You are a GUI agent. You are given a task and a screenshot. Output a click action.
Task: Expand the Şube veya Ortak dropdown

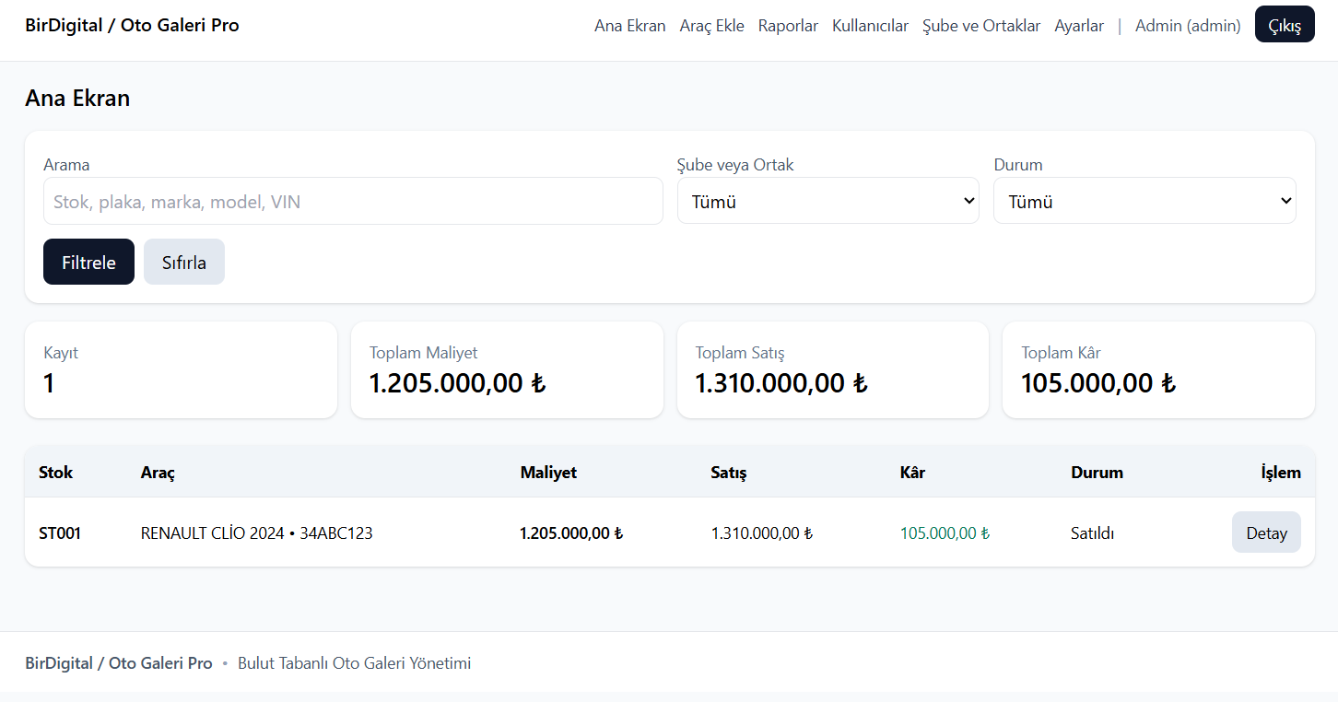827,201
